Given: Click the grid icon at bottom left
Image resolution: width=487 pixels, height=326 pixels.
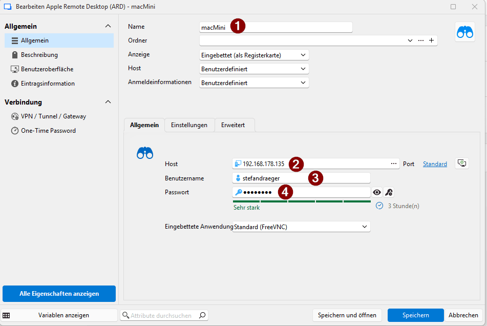Looking at the screenshot, I should tap(7, 315).
